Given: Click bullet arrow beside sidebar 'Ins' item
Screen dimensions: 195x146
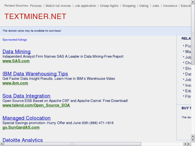Looking at the screenshot, I should click(183, 85).
